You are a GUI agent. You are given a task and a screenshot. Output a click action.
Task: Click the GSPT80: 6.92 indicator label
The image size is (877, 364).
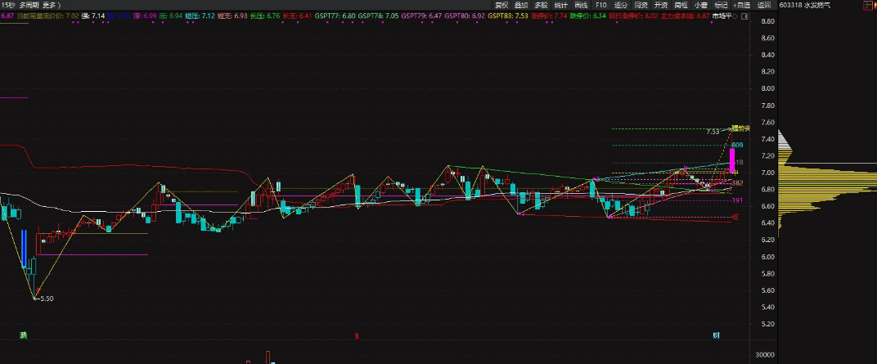(465, 16)
